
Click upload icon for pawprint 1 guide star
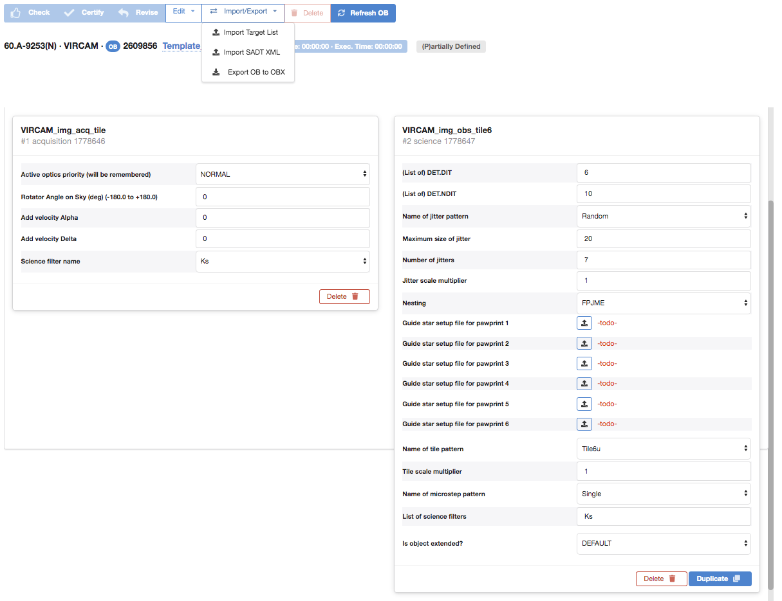pyautogui.click(x=584, y=323)
